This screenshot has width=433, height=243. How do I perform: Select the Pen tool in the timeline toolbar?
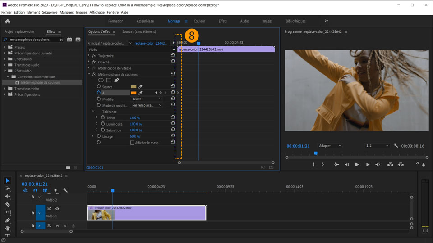click(8, 220)
